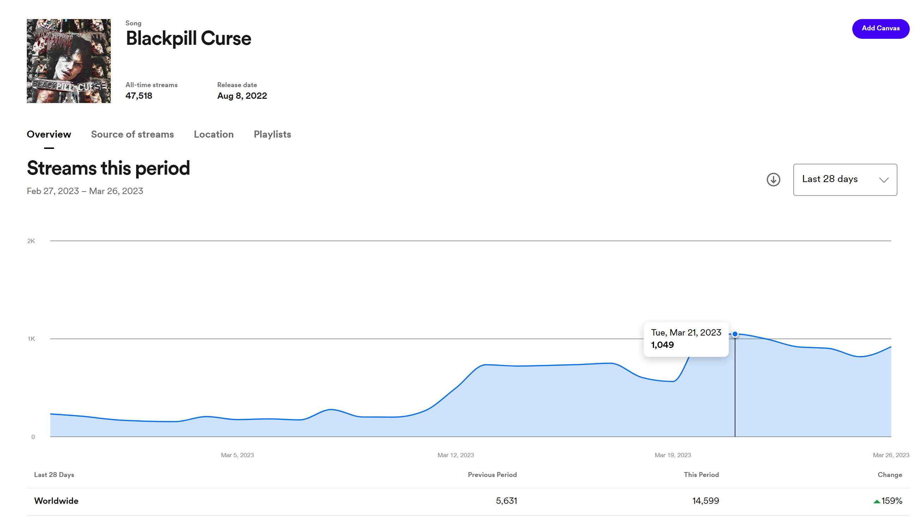Screen dimensions: 914x531
Task: Go to the Location tab
Action: coord(214,134)
